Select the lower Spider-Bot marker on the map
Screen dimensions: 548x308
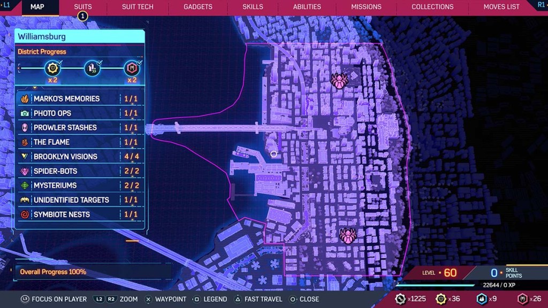click(x=348, y=236)
